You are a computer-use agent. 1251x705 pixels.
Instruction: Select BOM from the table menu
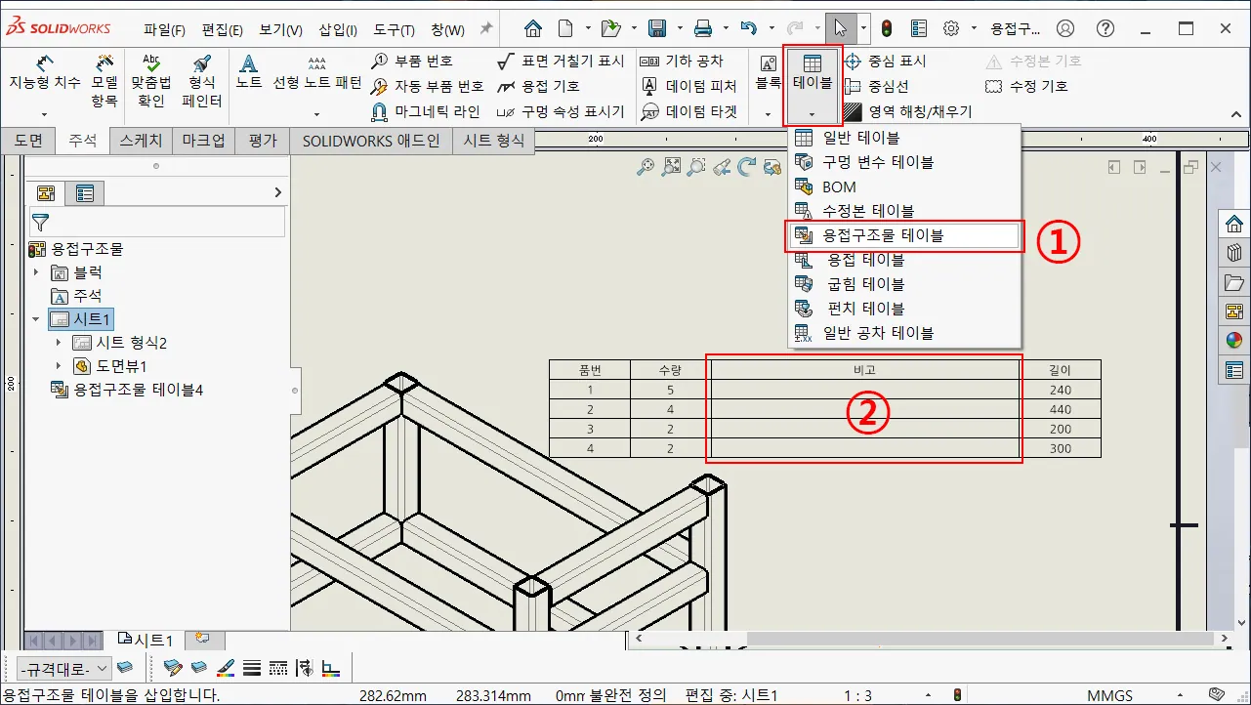(904, 187)
